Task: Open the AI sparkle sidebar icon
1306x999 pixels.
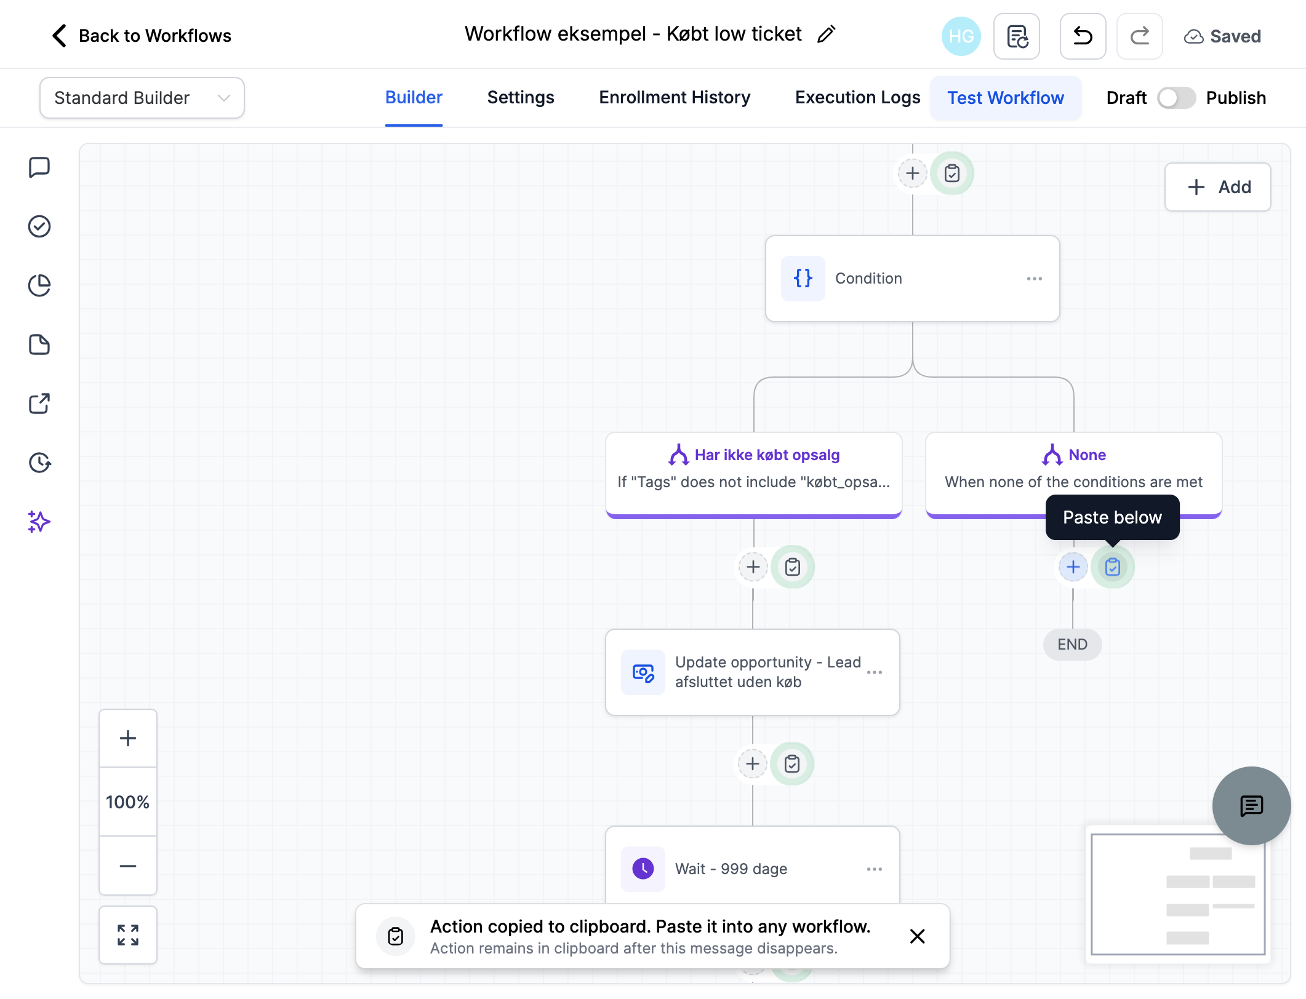Action: 39,522
